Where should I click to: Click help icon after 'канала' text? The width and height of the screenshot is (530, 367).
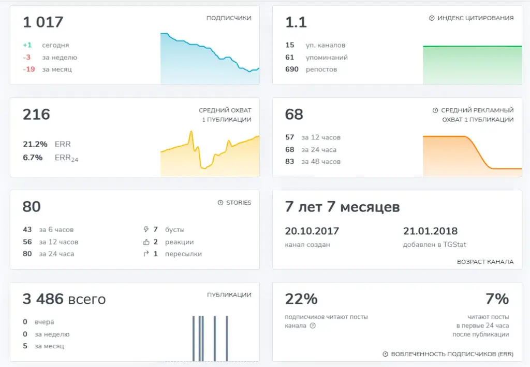pos(313,326)
